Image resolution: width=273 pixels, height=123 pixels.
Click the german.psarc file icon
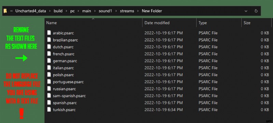[x=49, y=60]
